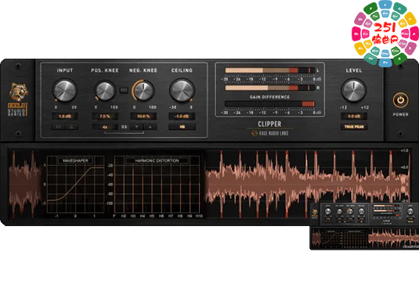Click the L channel level meter
The width and height of the screenshot is (419, 284).
tap(269, 70)
